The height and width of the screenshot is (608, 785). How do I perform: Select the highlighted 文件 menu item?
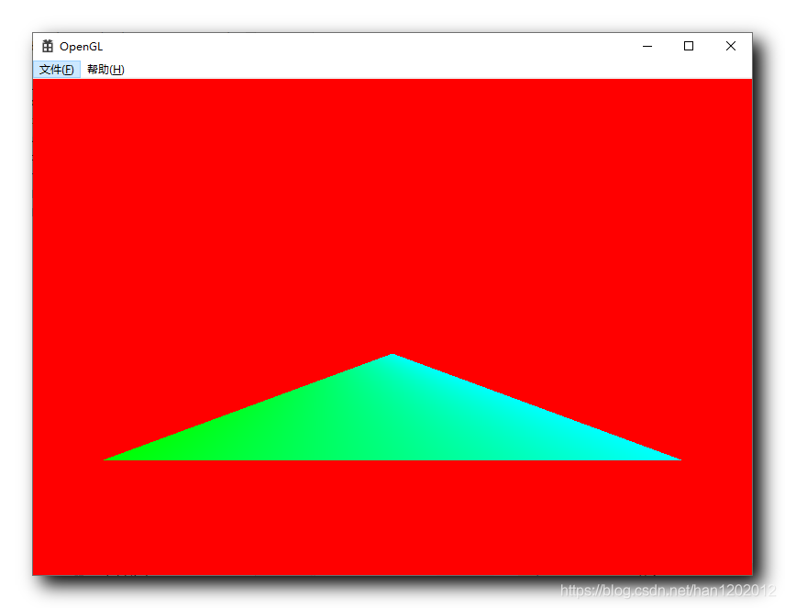tap(56, 69)
